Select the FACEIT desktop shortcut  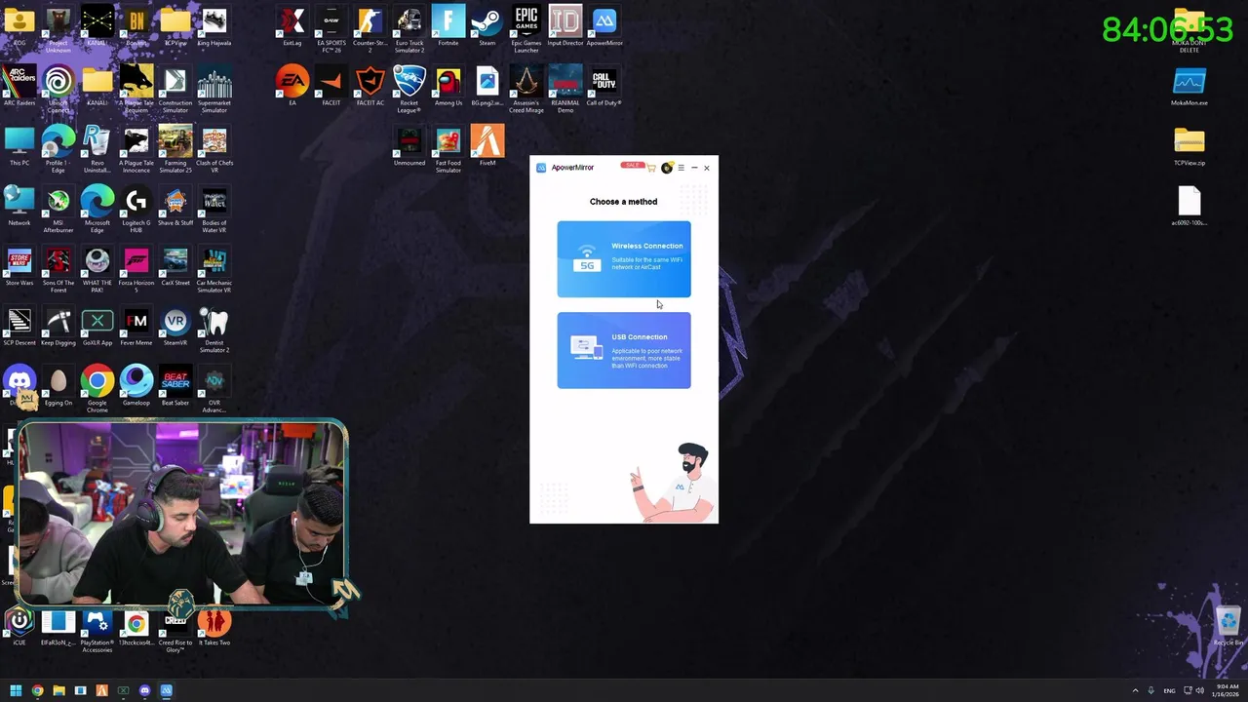(331, 86)
